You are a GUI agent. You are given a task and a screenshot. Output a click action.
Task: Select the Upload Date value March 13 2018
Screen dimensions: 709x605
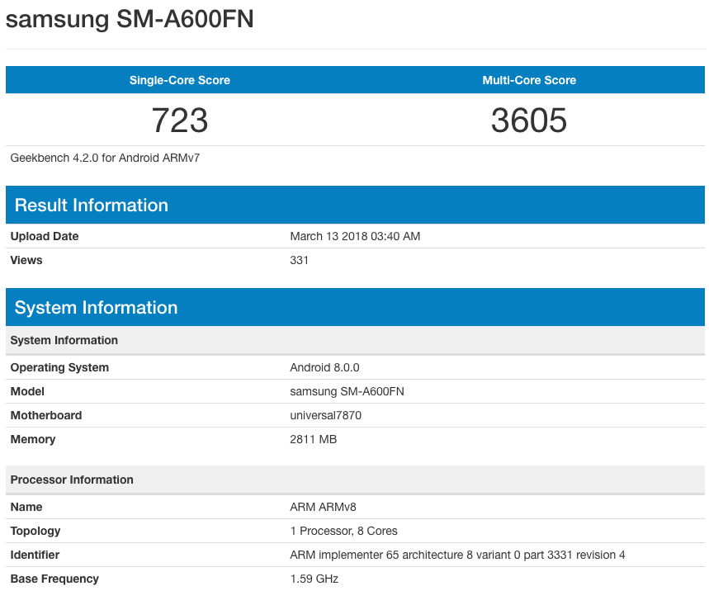coord(355,236)
